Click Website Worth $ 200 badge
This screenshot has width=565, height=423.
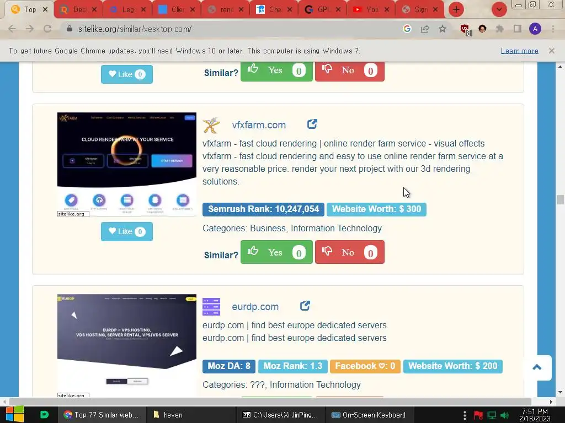452,366
